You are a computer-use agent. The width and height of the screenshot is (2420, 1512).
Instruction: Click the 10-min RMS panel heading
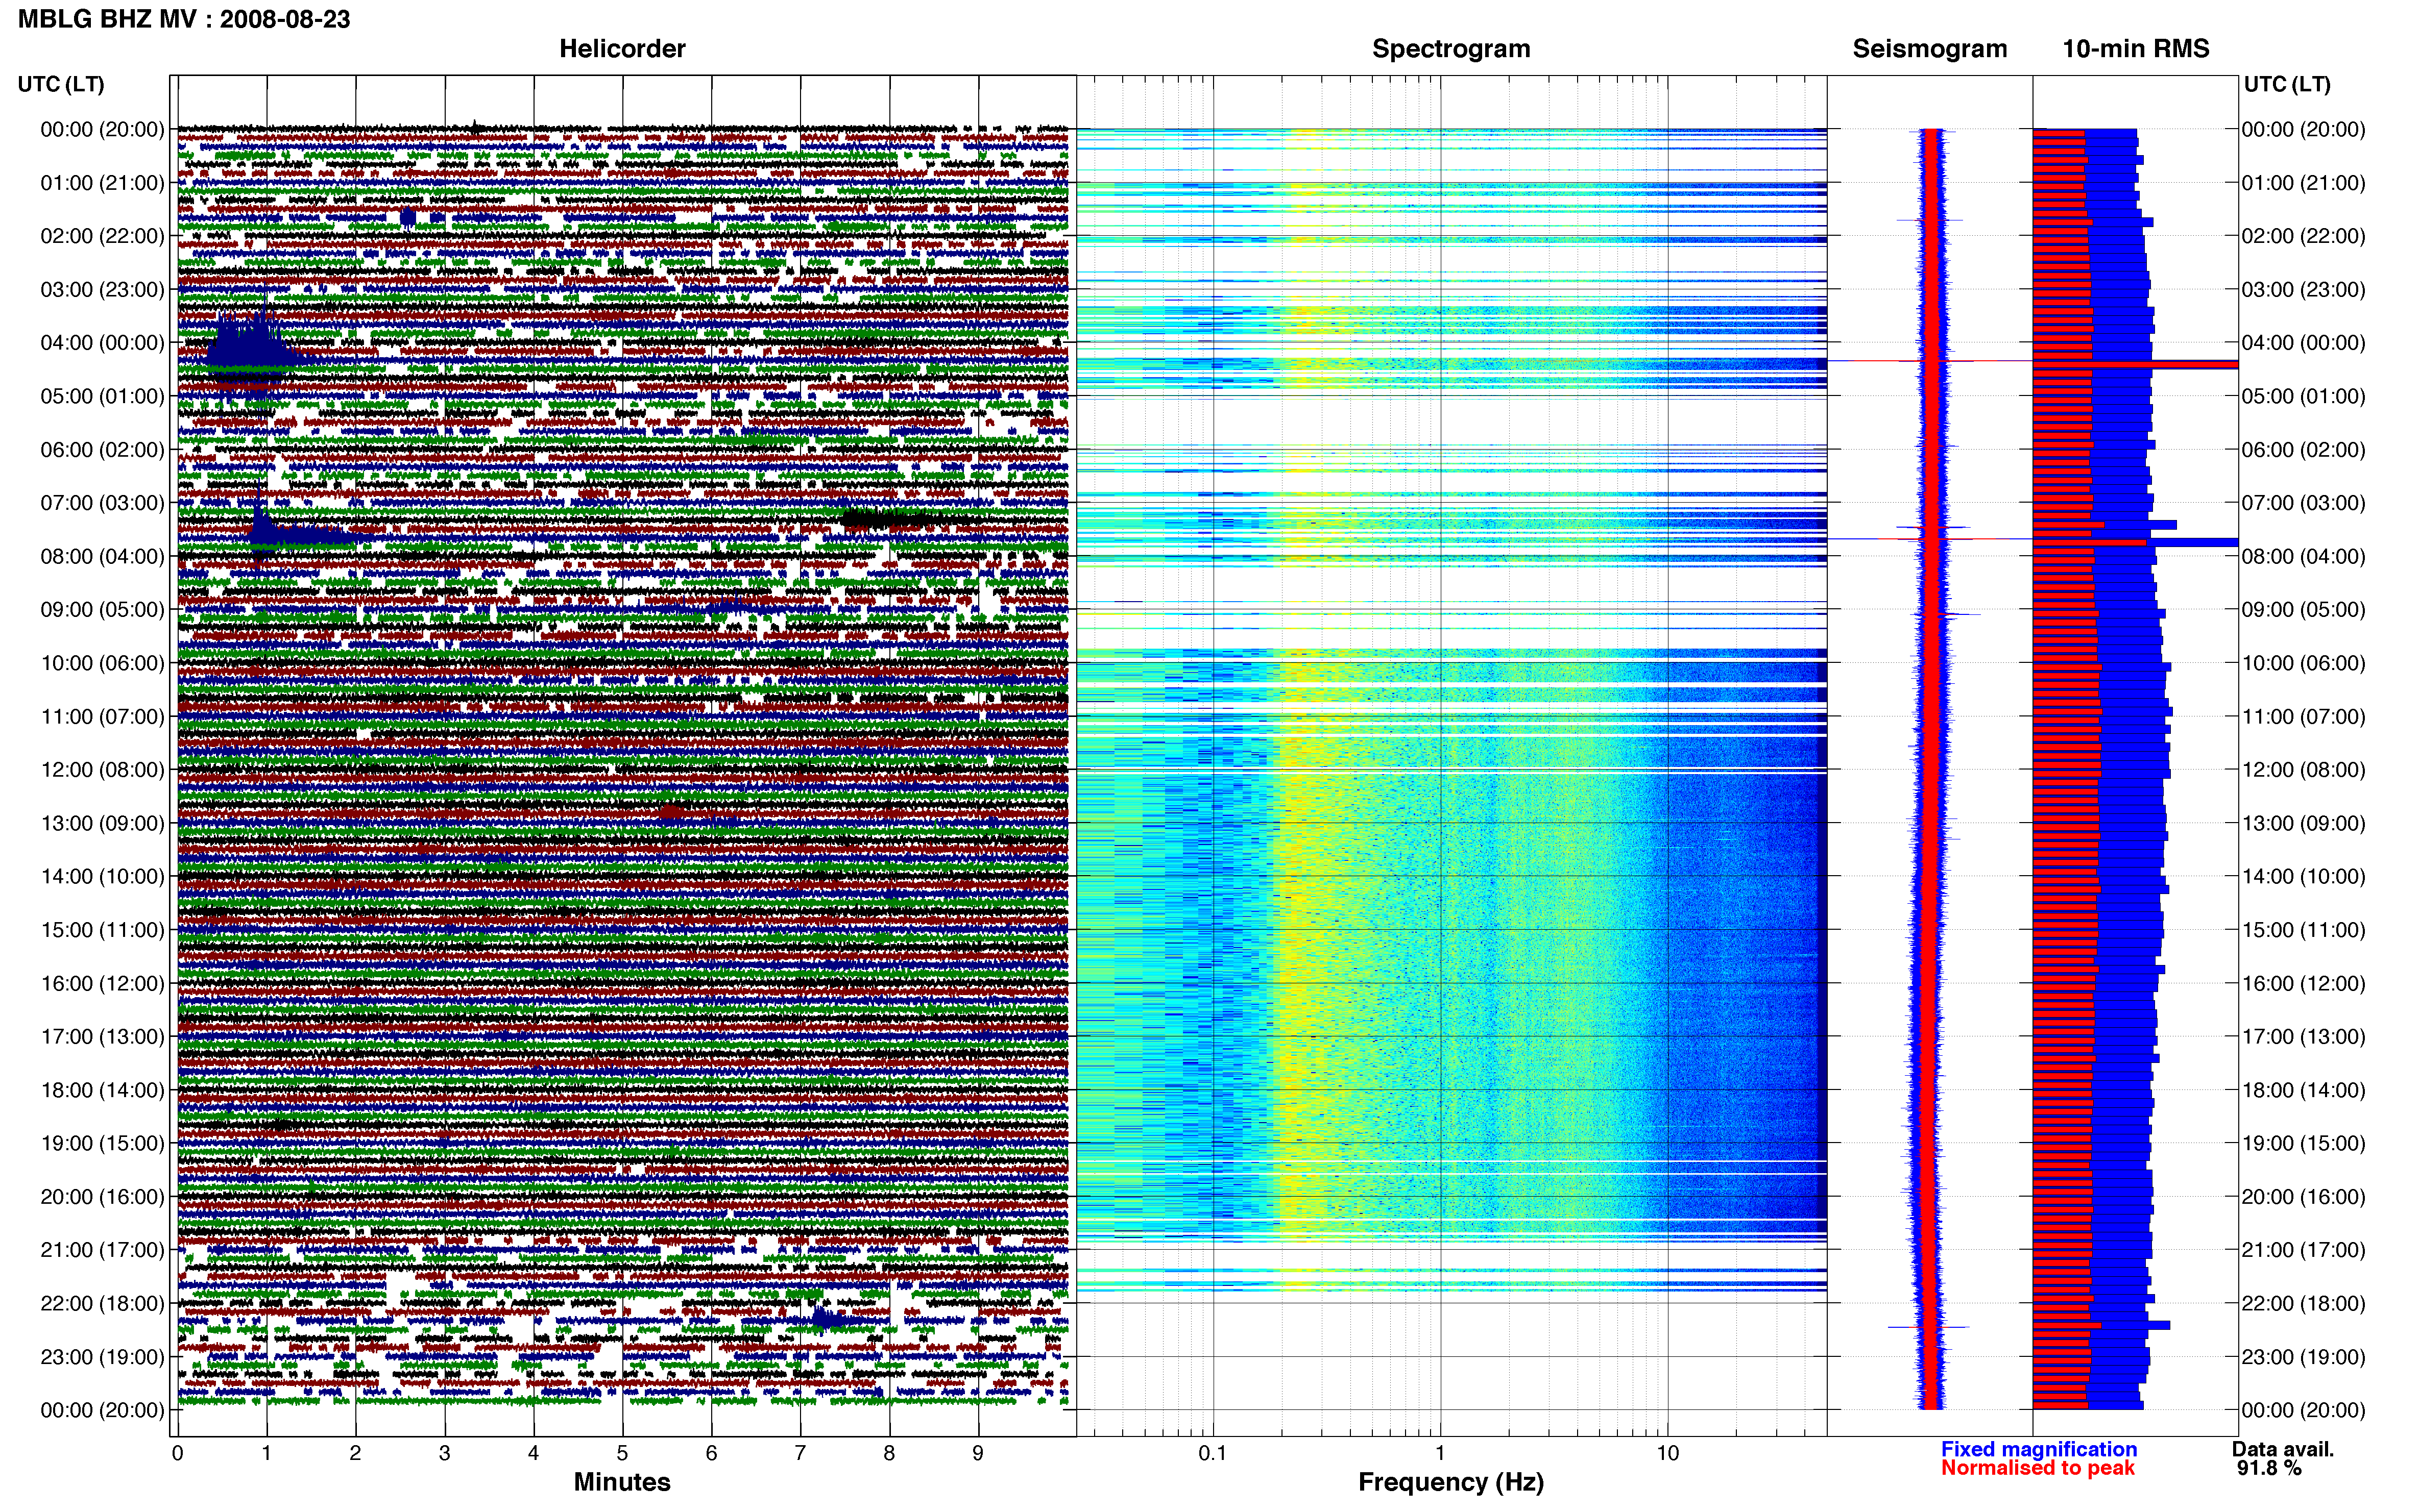(x=2136, y=49)
